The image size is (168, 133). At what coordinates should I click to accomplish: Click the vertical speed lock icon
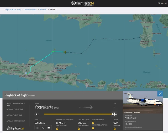click(x=93, y=123)
